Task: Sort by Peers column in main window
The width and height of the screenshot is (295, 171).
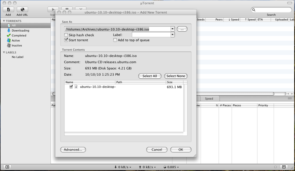Action: [215, 19]
